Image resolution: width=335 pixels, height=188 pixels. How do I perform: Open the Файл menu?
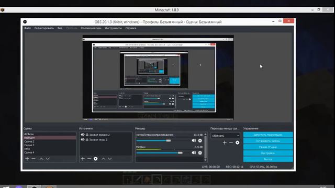tap(27, 28)
